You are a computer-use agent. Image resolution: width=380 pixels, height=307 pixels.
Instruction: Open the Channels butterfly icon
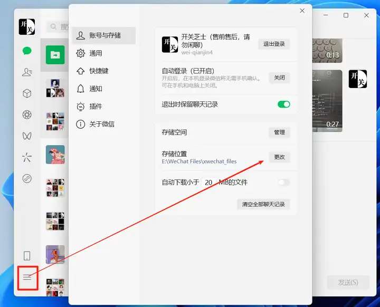click(27, 136)
